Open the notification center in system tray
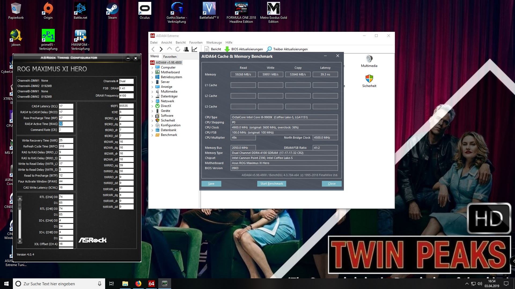The height and width of the screenshot is (289, 515). pos(506,284)
